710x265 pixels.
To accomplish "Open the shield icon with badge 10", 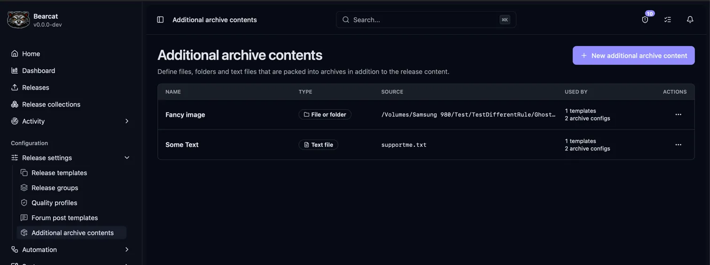I will (645, 20).
